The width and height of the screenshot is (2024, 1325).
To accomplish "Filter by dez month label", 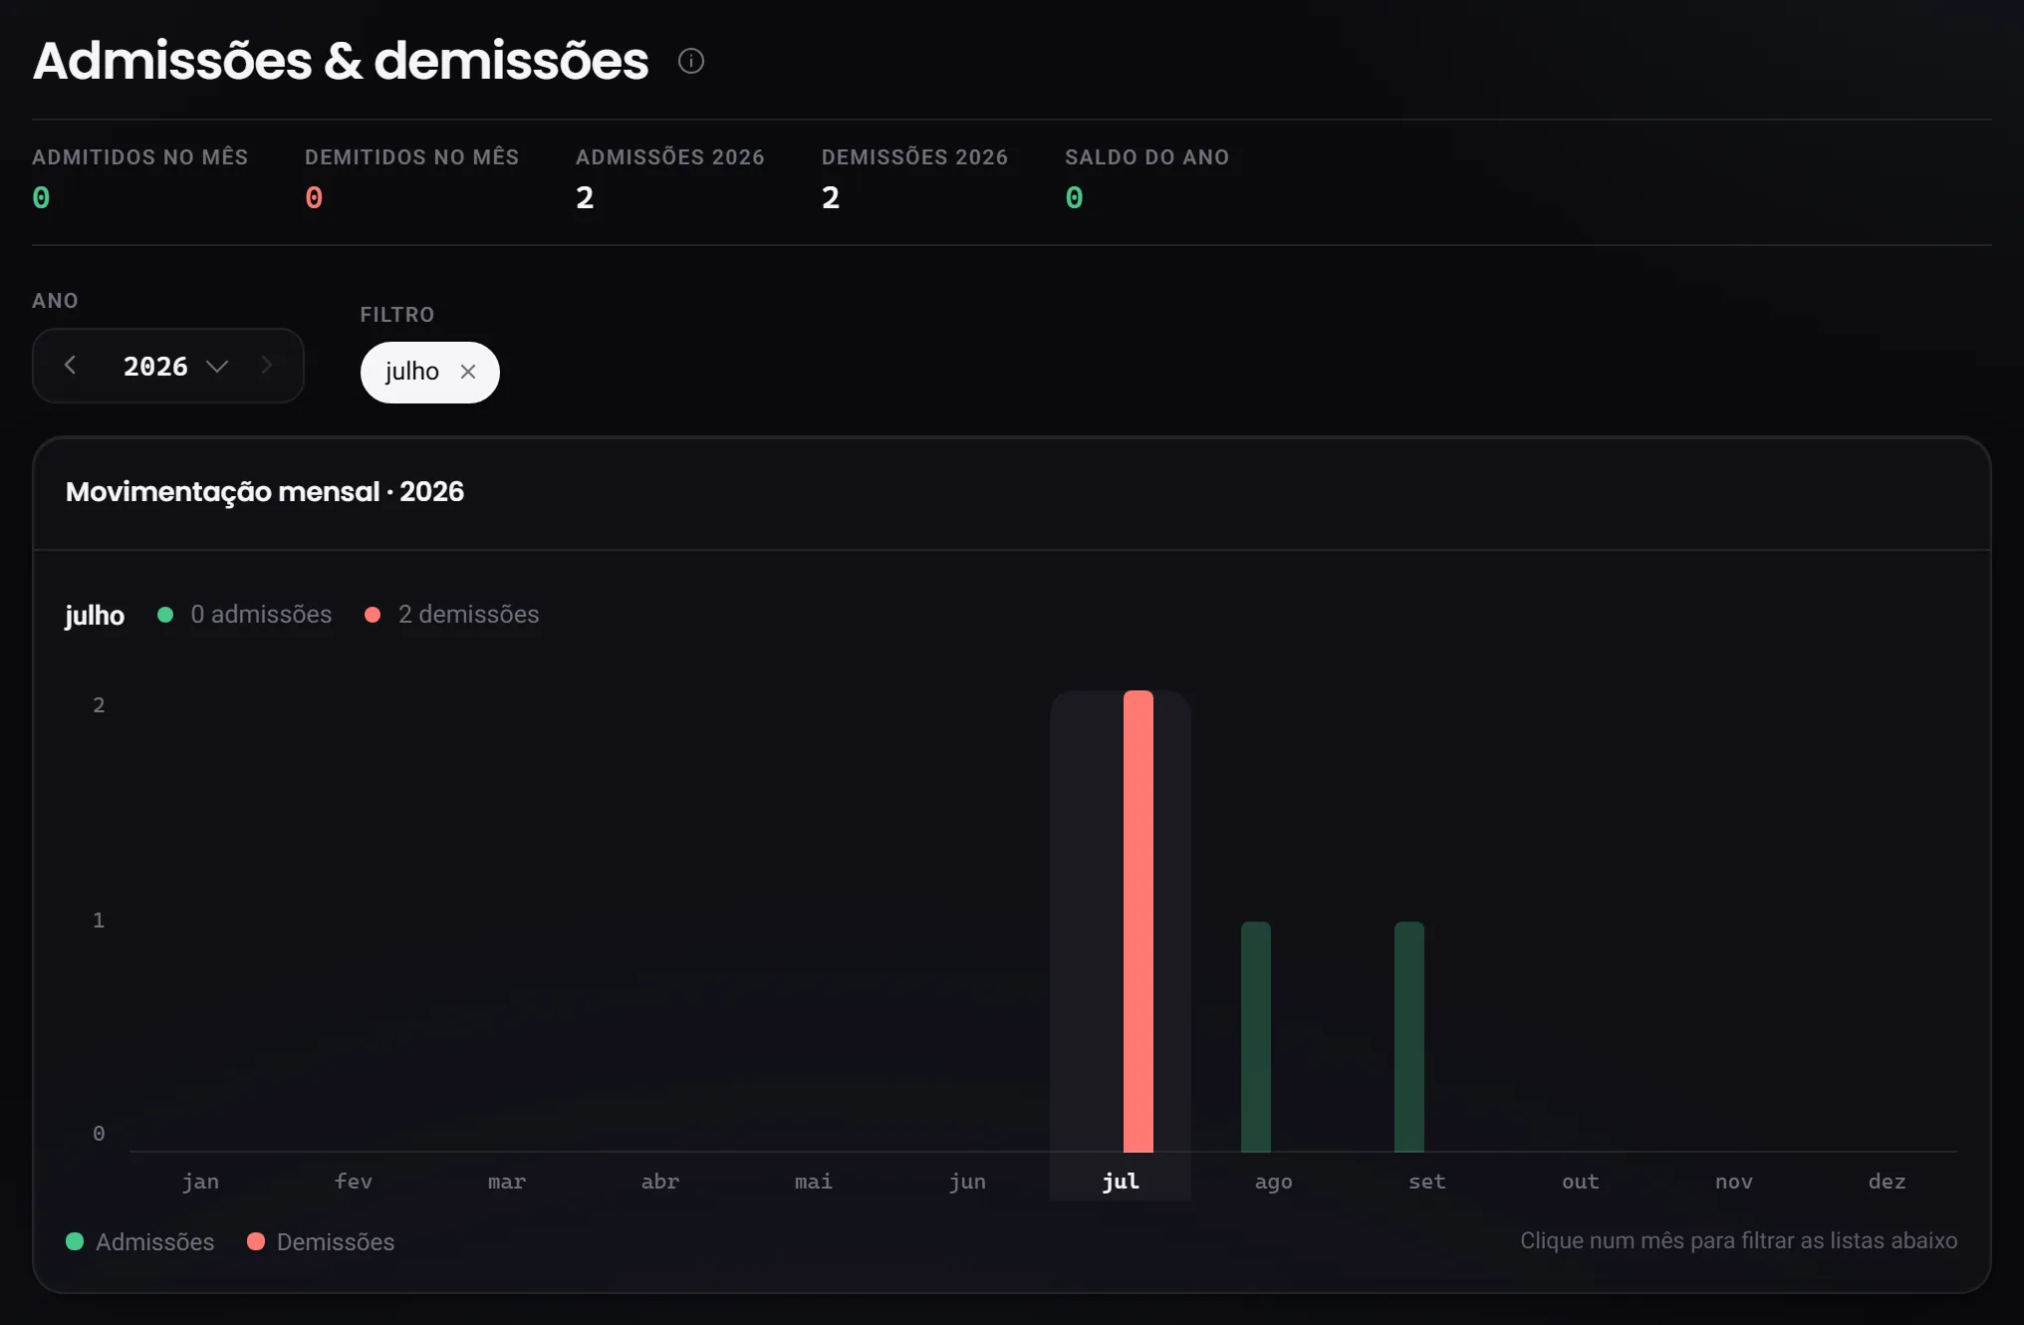I will [x=1888, y=1182].
